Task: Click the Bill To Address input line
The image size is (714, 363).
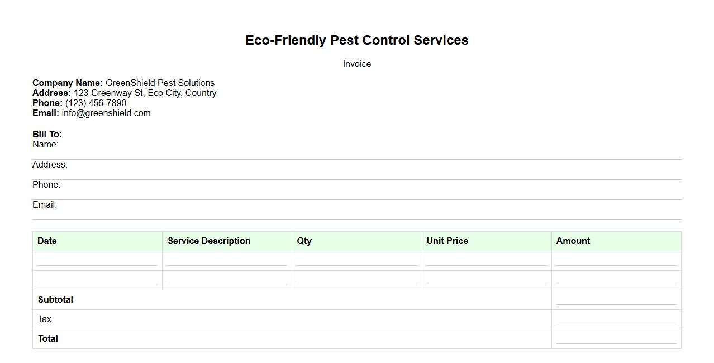Action: point(356,174)
